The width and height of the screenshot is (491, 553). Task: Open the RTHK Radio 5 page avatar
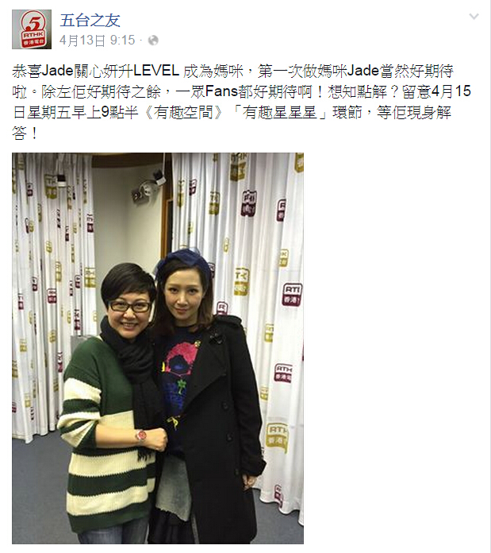click(32, 29)
